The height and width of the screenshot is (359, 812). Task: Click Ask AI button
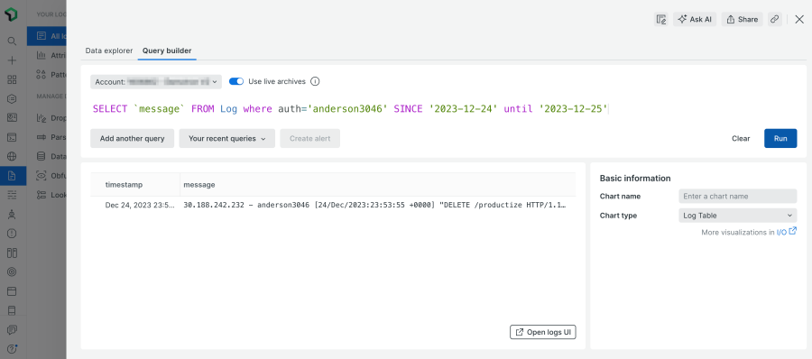(x=695, y=19)
